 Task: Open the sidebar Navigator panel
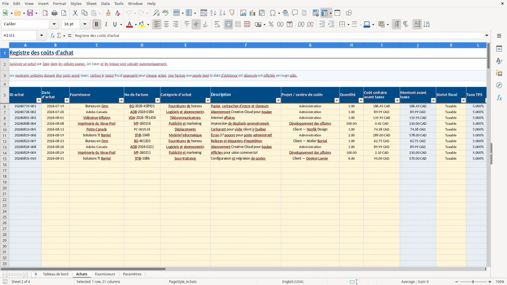tap(499, 85)
